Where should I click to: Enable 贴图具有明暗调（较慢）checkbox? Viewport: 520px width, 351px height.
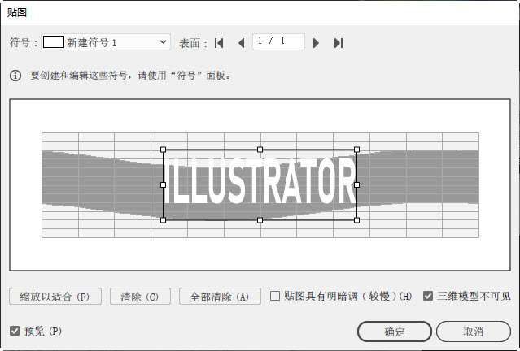pyautogui.click(x=275, y=296)
